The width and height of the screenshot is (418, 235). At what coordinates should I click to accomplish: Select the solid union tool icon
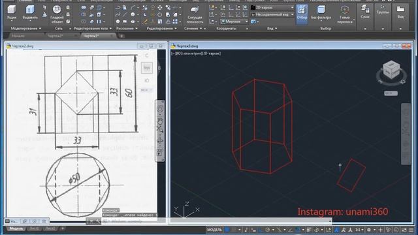pos(84,8)
